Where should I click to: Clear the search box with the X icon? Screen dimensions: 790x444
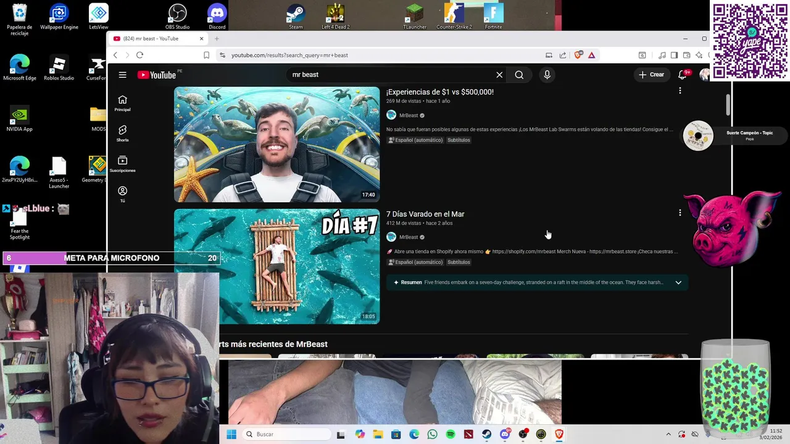[499, 75]
